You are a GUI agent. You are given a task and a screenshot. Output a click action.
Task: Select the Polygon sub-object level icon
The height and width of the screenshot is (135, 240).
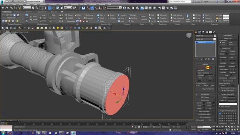point(208,67)
